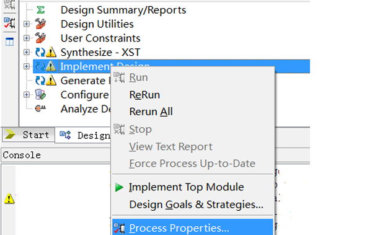Choose ReRun from context menu
This screenshot has width=372, height=235.
(x=144, y=95)
